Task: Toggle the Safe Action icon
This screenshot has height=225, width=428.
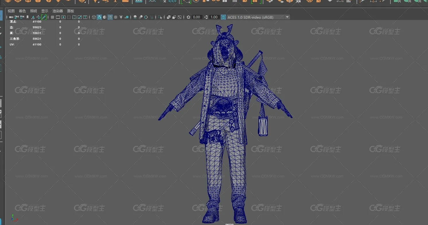Action: 80,17
